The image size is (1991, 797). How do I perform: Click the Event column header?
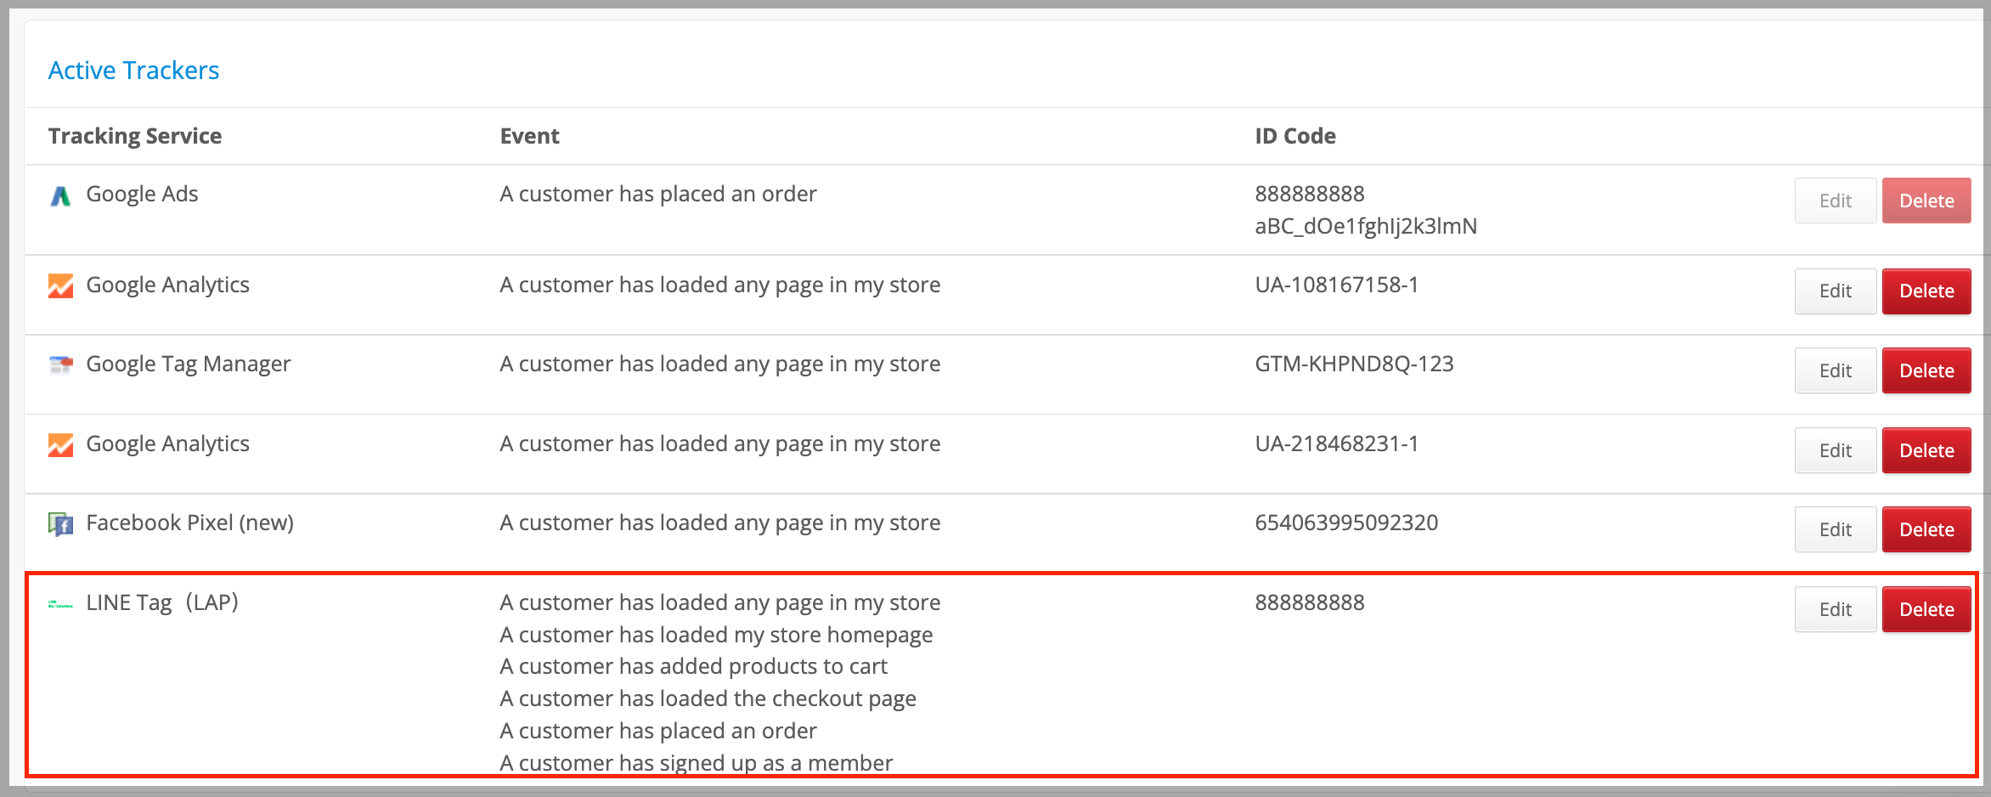[x=529, y=136]
